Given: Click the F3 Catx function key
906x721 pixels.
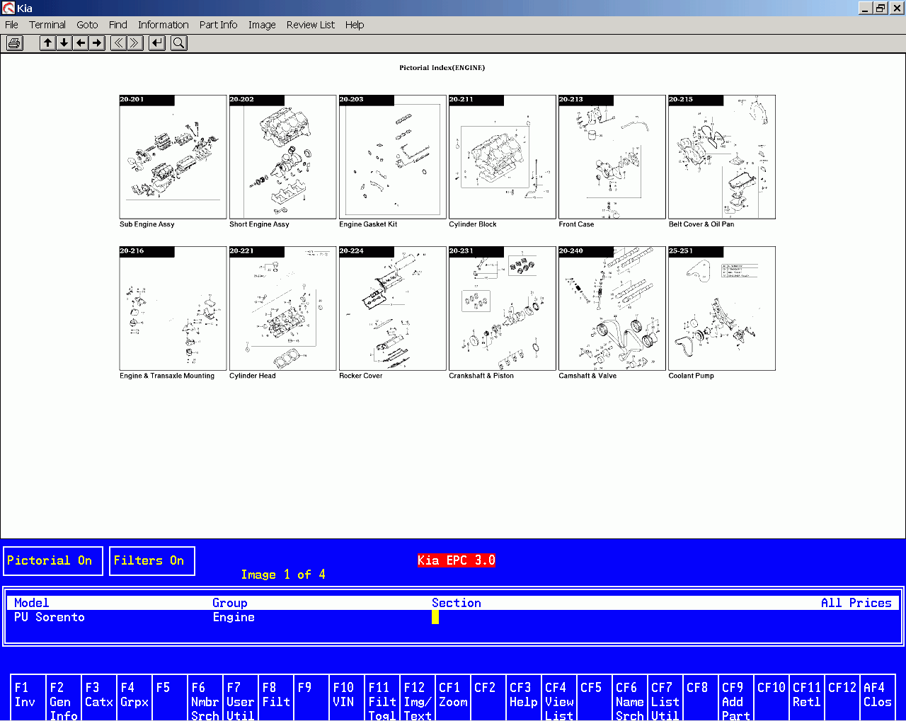Looking at the screenshot, I should click(x=99, y=698).
